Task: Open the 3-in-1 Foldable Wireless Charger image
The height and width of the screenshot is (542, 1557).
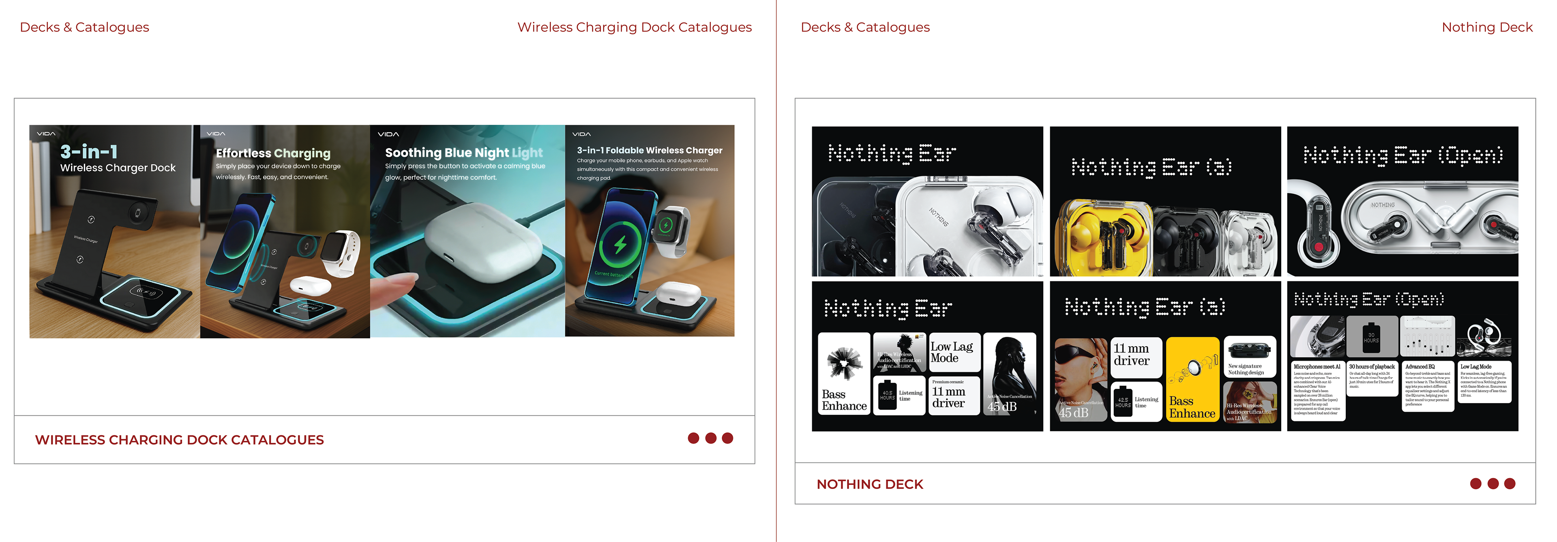Action: click(x=650, y=231)
